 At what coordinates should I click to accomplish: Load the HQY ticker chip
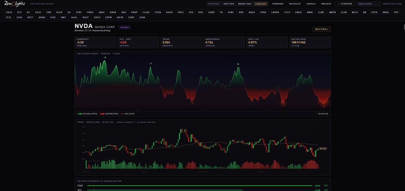124,12
